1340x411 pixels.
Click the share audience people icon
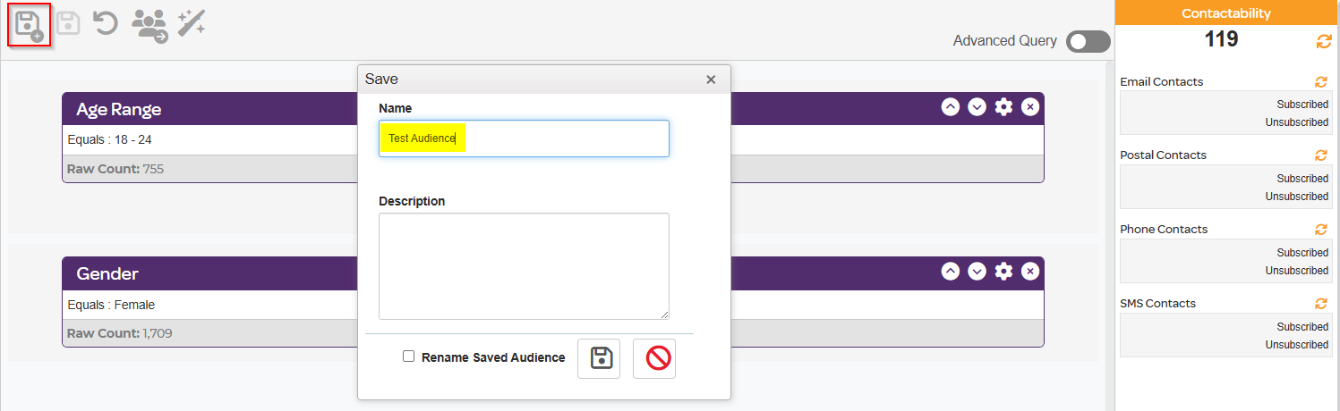pos(149,25)
